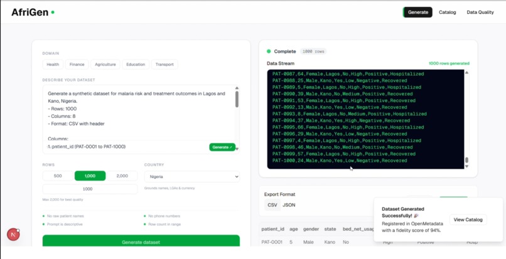
Task: Click the '1000 rows generated' text
Action: pyautogui.click(x=449, y=63)
